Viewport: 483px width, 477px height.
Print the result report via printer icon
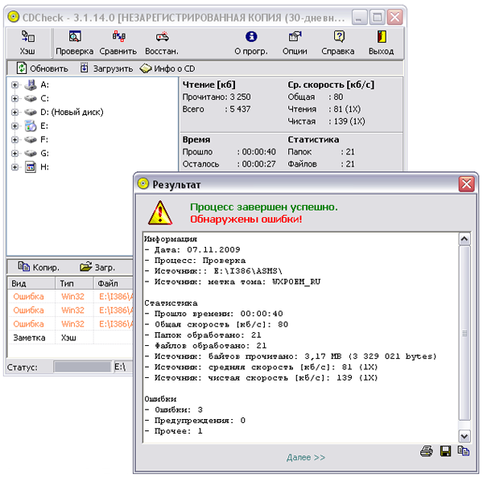click(x=427, y=452)
